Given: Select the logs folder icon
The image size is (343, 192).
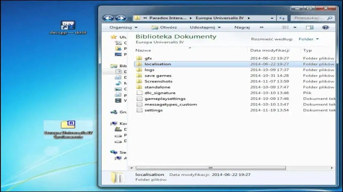Looking at the screenshot, I should (139, 70).
